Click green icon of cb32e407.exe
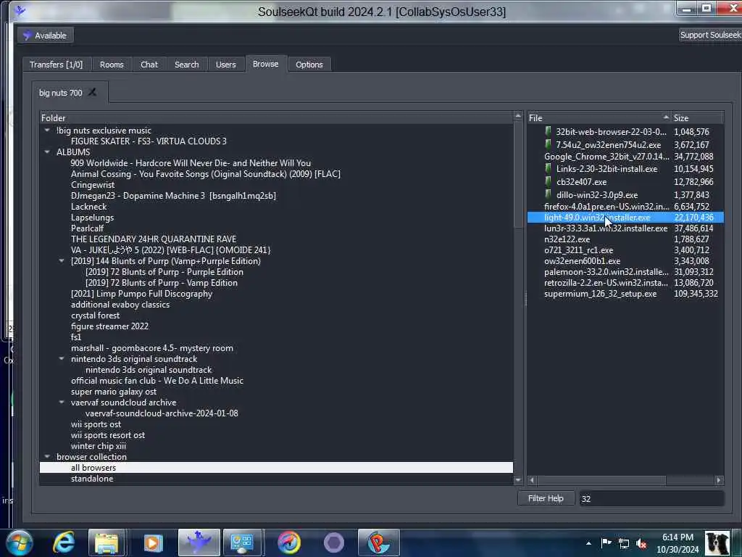The image size is (742, 557). pyautogui.click(x=548, y=181)
